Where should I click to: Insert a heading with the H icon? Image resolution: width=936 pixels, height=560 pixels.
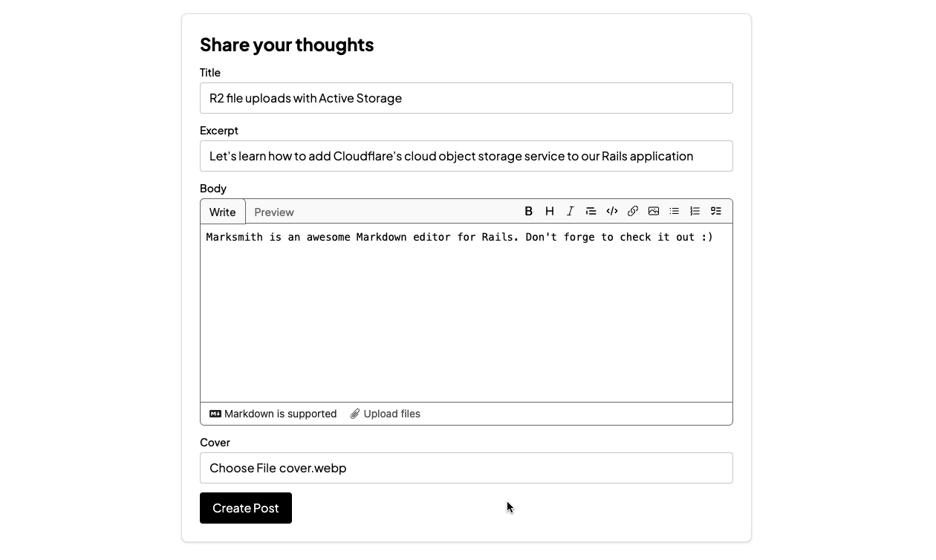click(550, 212)
